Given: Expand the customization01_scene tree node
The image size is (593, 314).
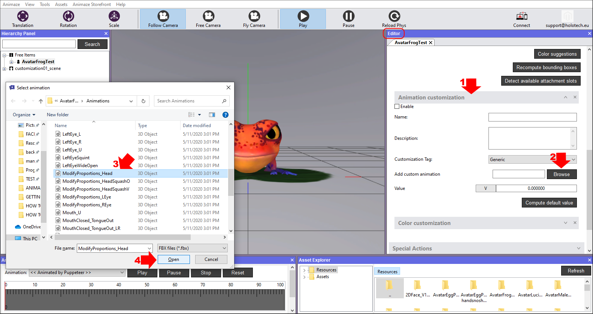Looking at the screenshot, I should click(4, 69).
